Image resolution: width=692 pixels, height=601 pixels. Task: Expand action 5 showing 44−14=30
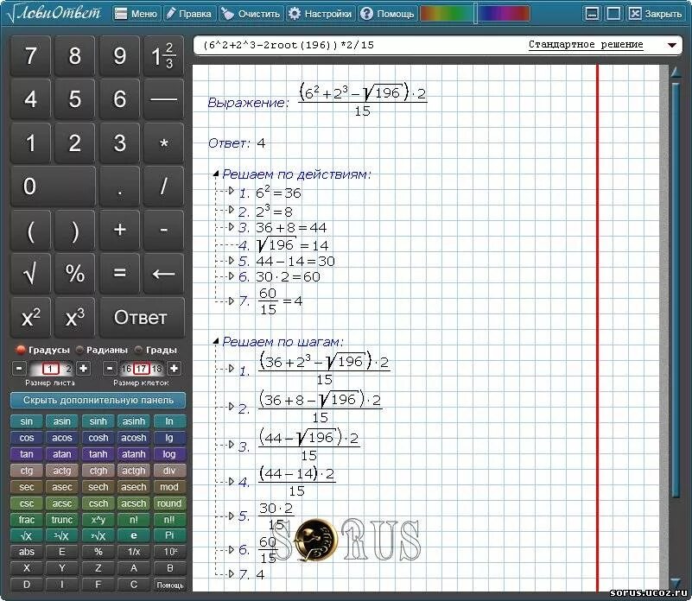[231, 260]
